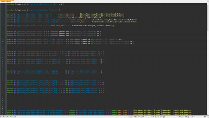Click line number 1 in the margin
Viewport: 209px width, 118px height.
[x=3, y=5]
